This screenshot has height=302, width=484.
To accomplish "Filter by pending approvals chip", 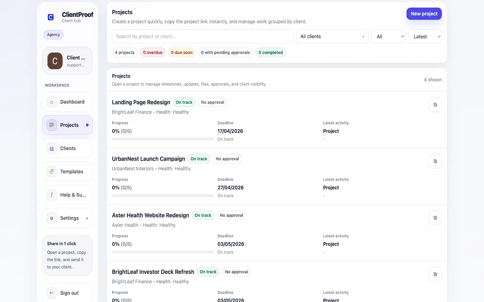I will [x=225, y=53].
